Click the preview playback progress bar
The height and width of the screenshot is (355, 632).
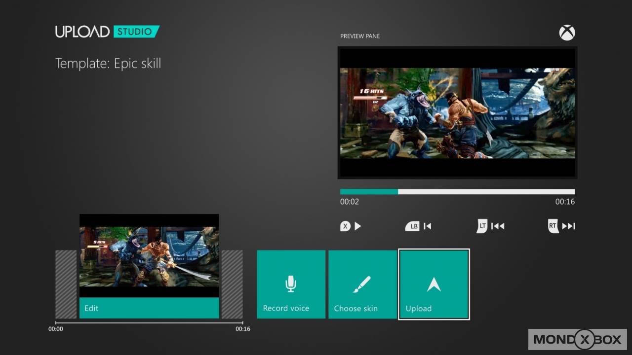pyautogui.click(x=457, y=192)
